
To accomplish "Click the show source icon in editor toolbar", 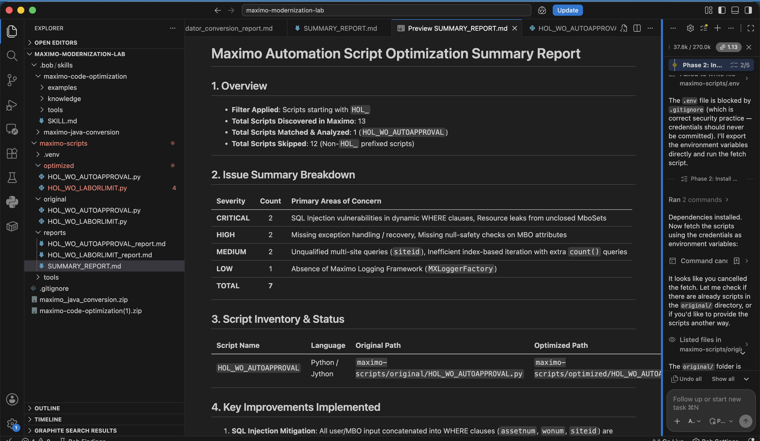I will coord(624,28).
